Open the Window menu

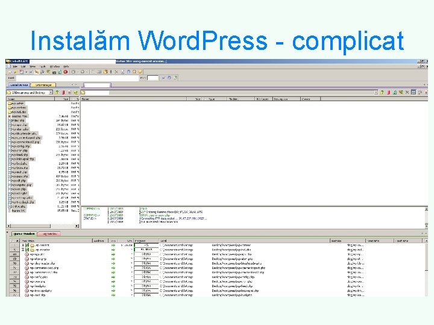(54, 67)
